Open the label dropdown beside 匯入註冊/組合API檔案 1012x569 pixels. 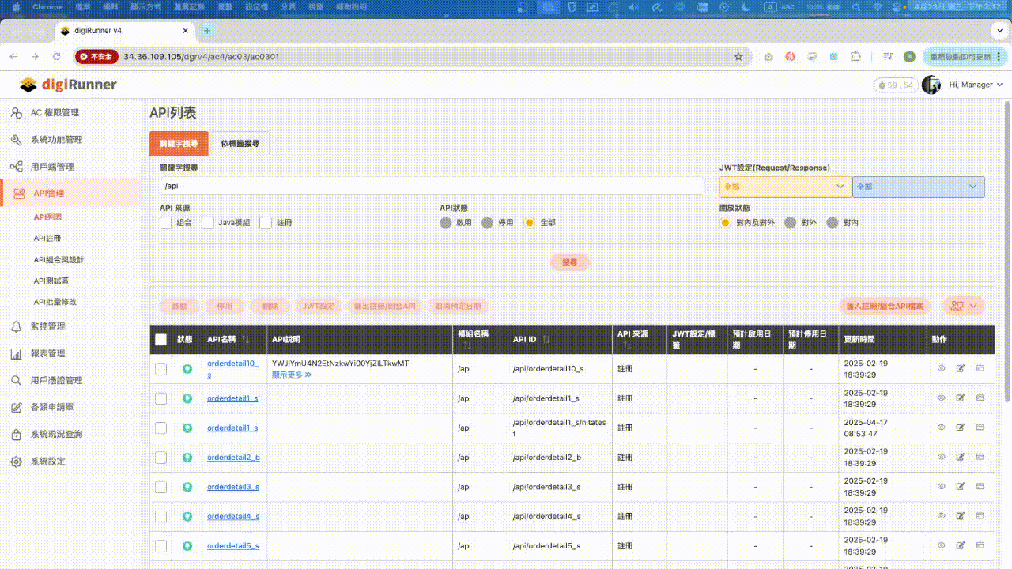tap(963, 306)
